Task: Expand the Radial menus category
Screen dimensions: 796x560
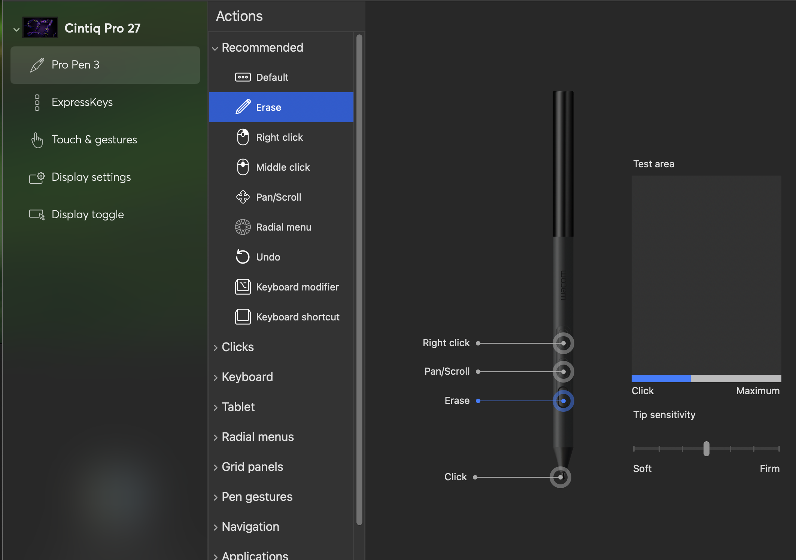Action: tap(215, 438)
